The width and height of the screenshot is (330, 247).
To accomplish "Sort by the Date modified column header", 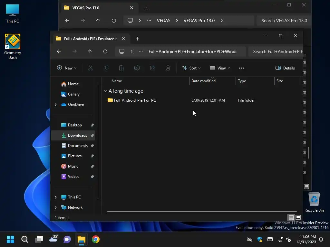I will (203, 81).
